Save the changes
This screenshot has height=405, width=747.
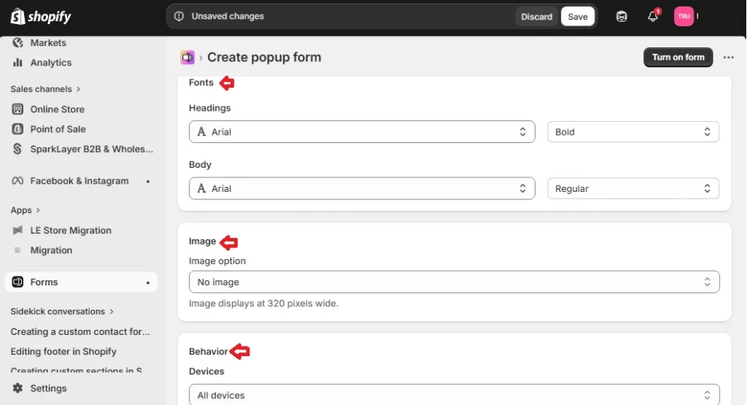click(x=578, y=17)
